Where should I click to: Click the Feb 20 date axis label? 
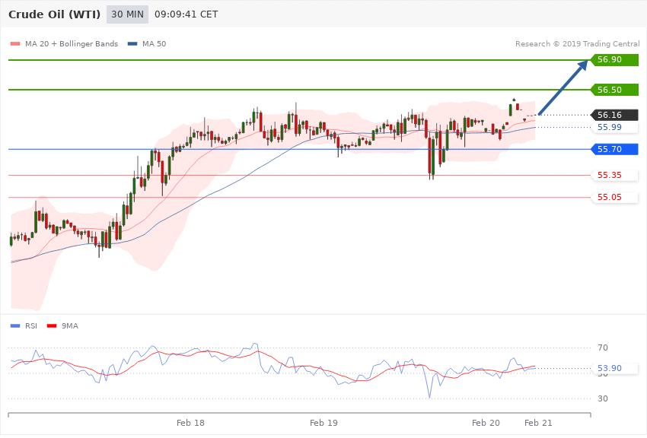(x=486, y=423)
